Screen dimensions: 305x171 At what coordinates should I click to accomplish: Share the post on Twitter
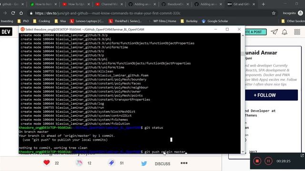[144, 163]
